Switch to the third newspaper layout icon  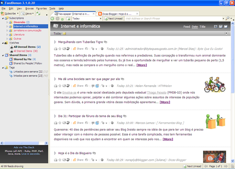[x=226, y=27]
